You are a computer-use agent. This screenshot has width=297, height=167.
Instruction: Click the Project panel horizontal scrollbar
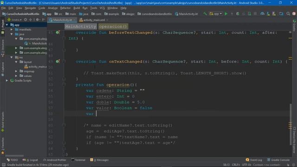point(14,156)
